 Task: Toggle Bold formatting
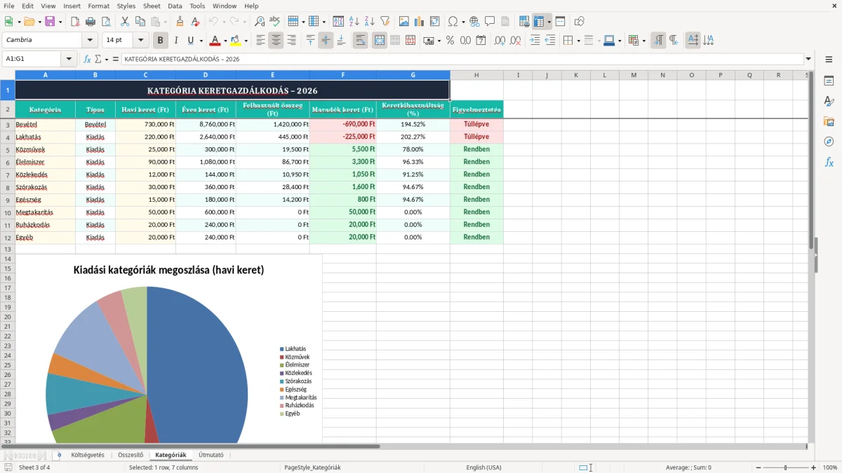coord(161,41)
